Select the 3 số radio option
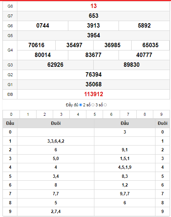Screen dimensions: 171x217 click(x=105, y=105)
